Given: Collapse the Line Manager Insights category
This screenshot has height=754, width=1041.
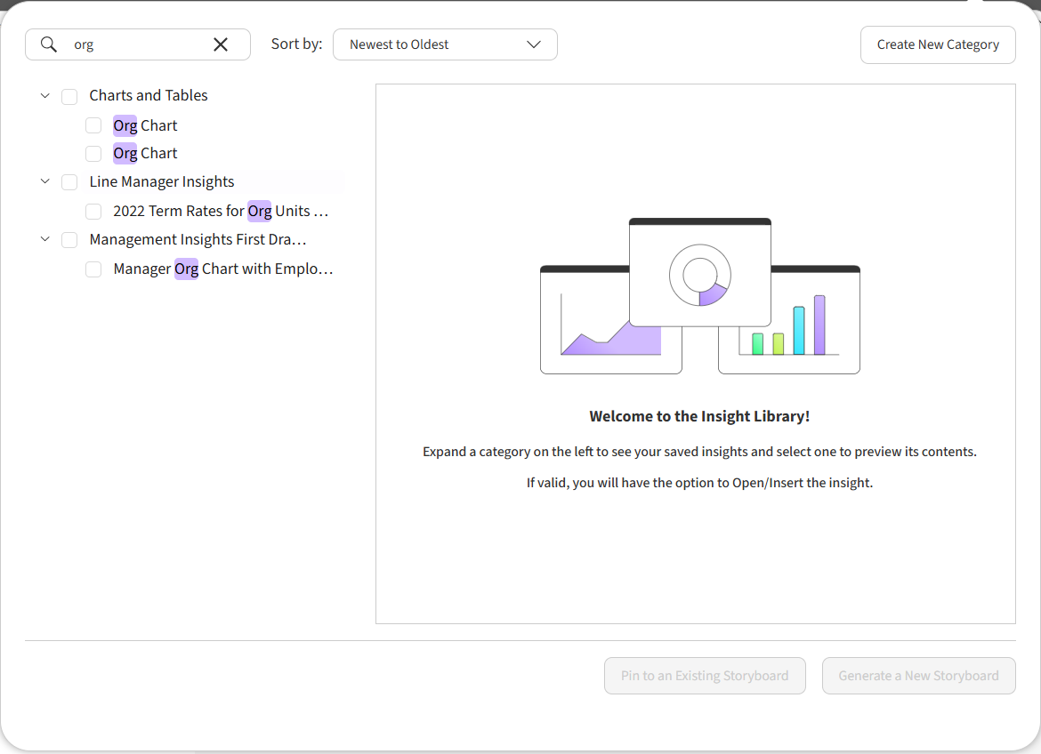Looking at the screenshot, I should pyautogui.click(x=44, y=181).
